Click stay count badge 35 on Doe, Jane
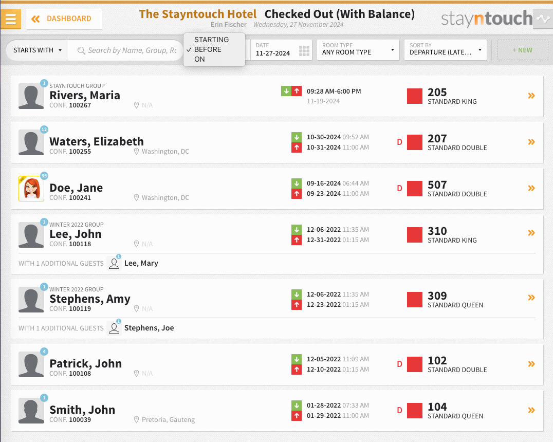 click(44, 176)
